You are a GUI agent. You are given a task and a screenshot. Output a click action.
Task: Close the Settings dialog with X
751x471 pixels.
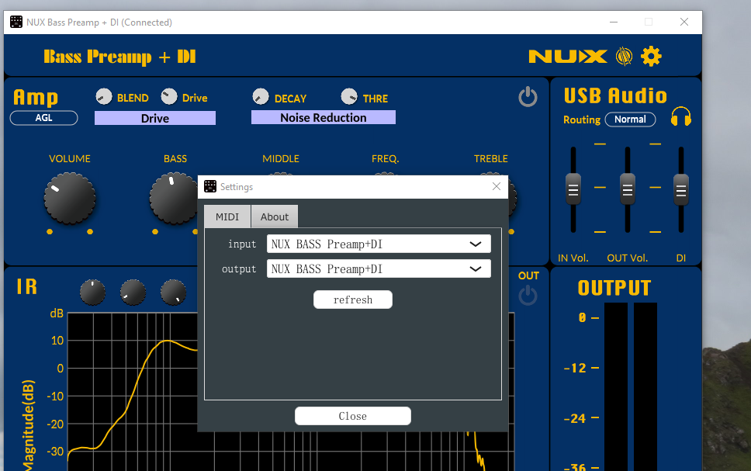coord(497,186)
